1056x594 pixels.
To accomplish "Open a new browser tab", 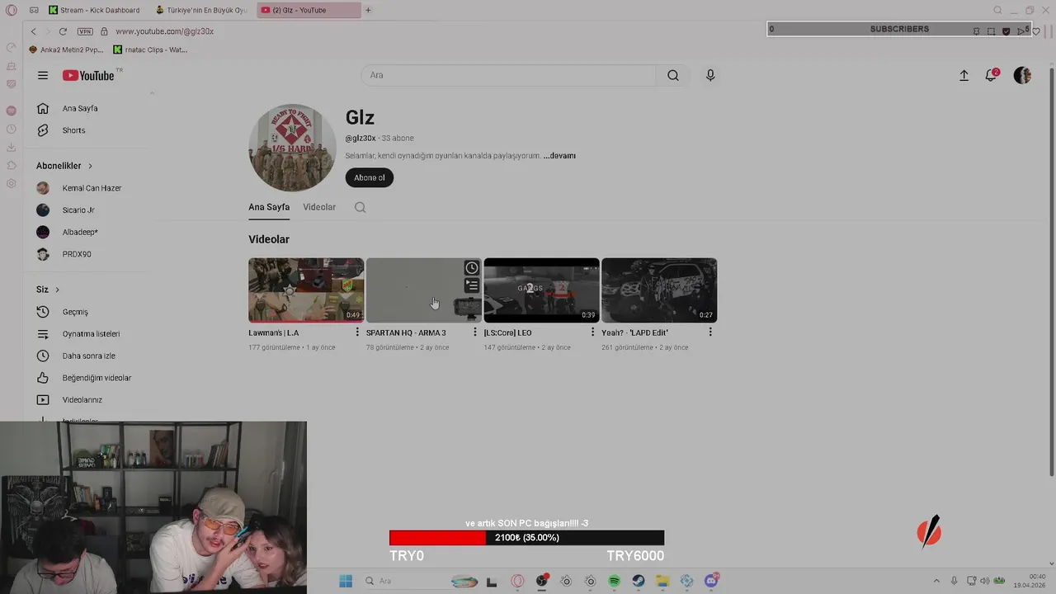I will coord(368,10).
